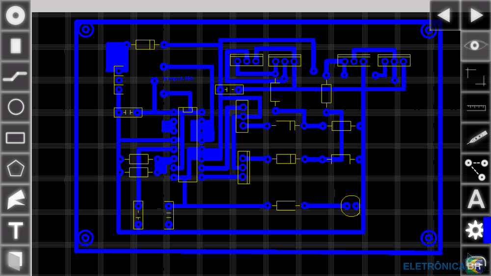Open the gear settings menu

[x=475, y=230]
